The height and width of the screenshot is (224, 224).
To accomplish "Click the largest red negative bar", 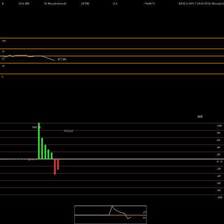I will click(x=55, y=167).
